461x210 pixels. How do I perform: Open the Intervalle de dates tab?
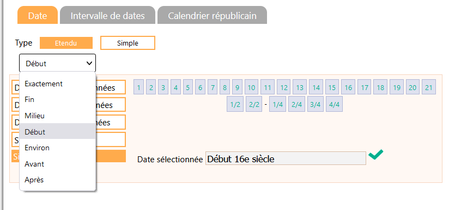point(107,15)
